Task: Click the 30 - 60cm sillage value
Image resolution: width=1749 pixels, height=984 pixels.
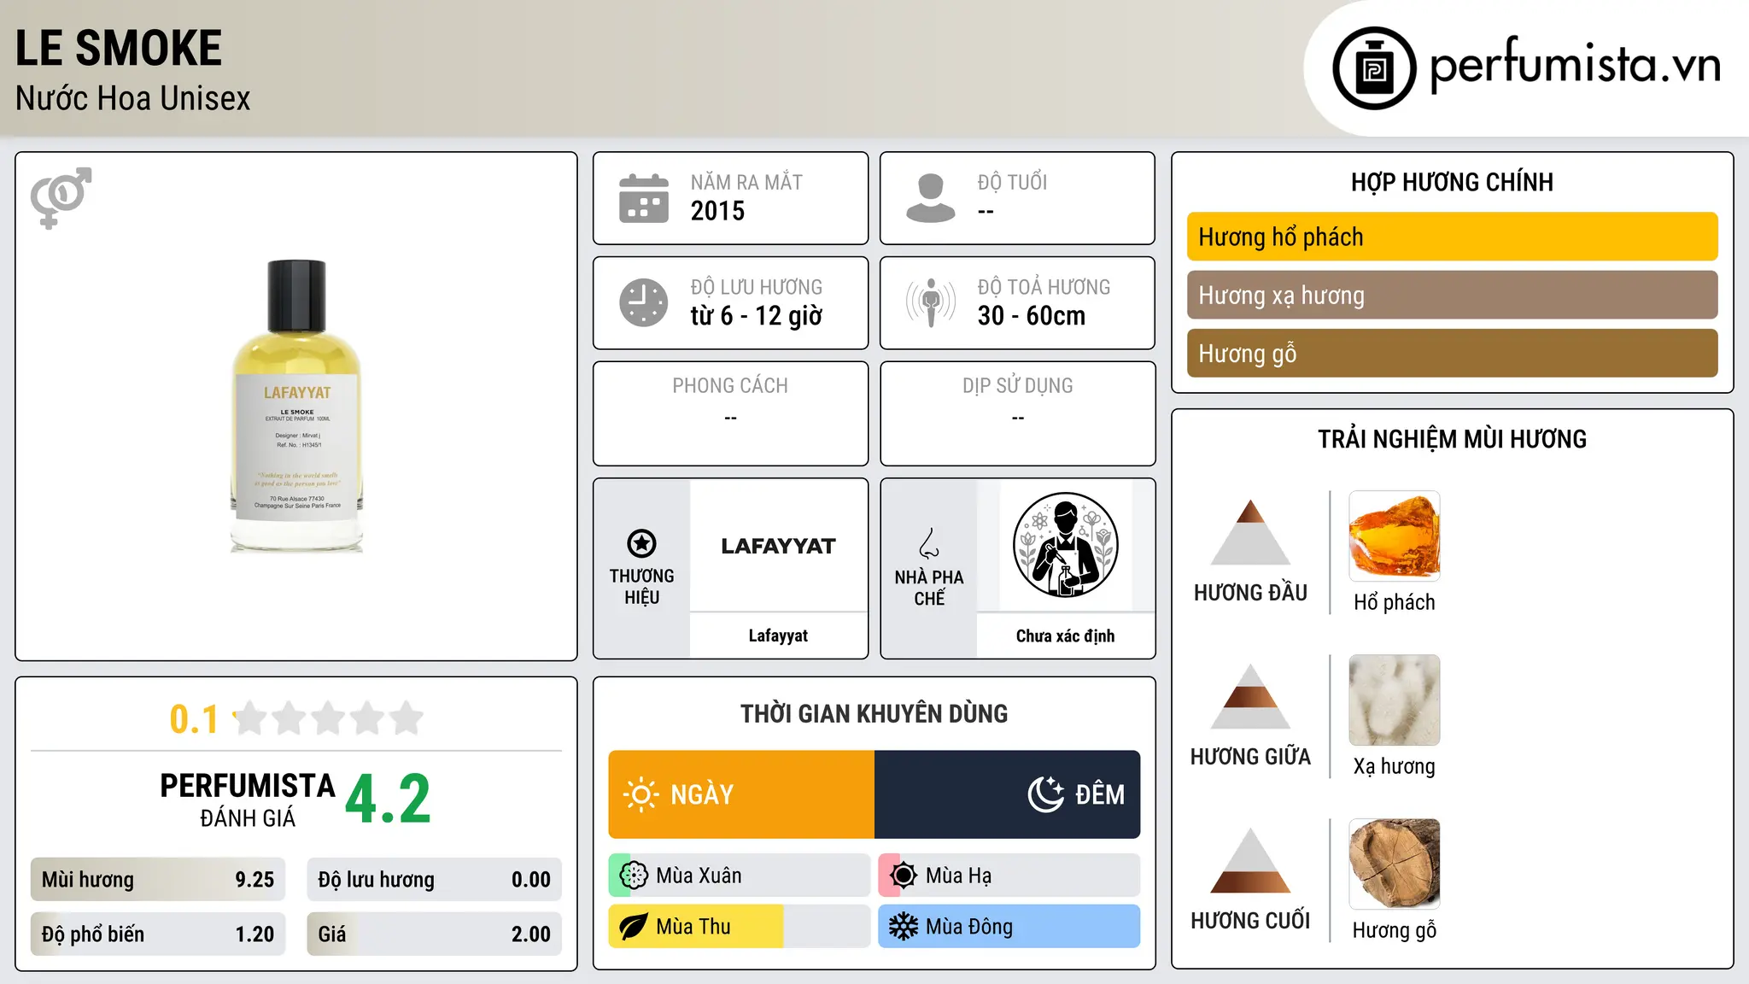Action: click(x=1032, y=316)
